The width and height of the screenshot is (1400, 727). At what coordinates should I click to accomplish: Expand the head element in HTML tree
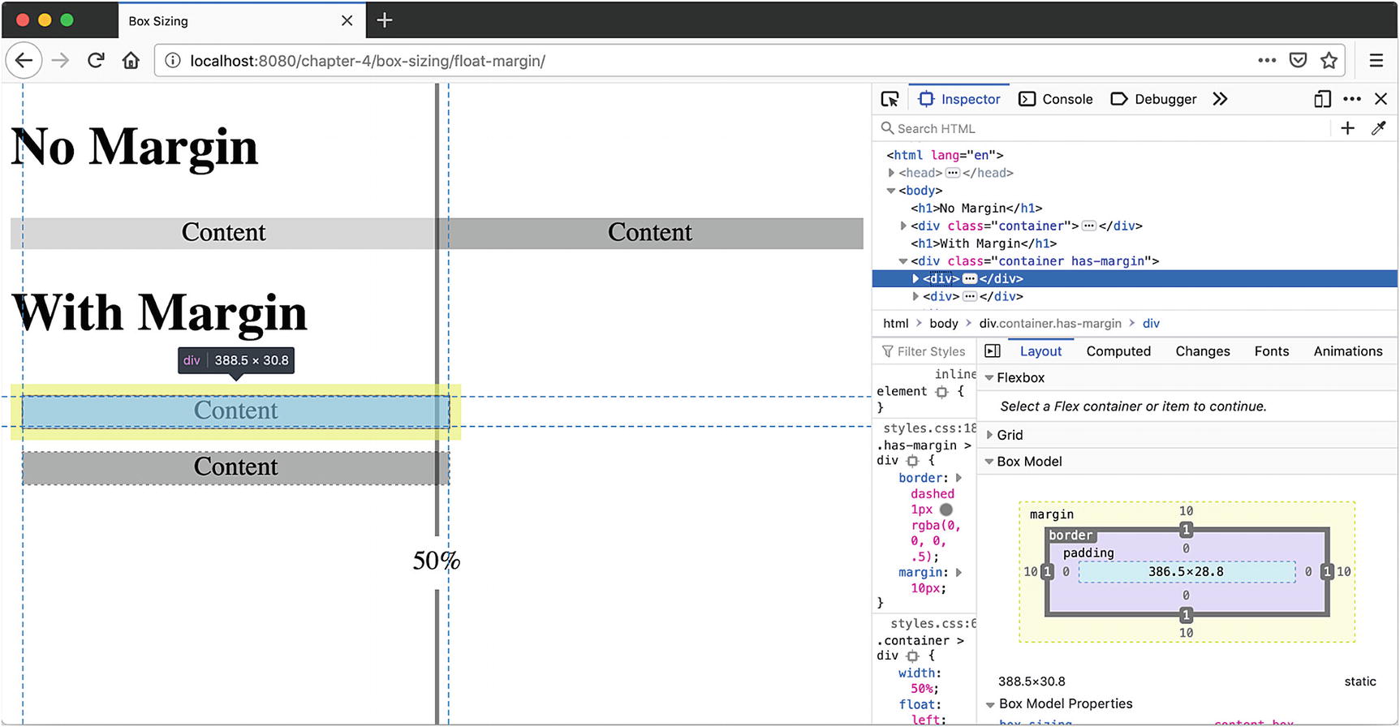[891, 173]
